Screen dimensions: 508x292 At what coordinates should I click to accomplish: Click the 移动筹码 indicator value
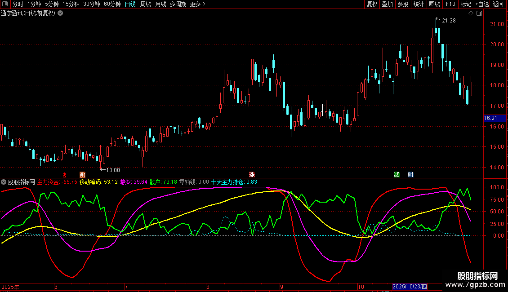pyautogui.click(x=98, y=182)
